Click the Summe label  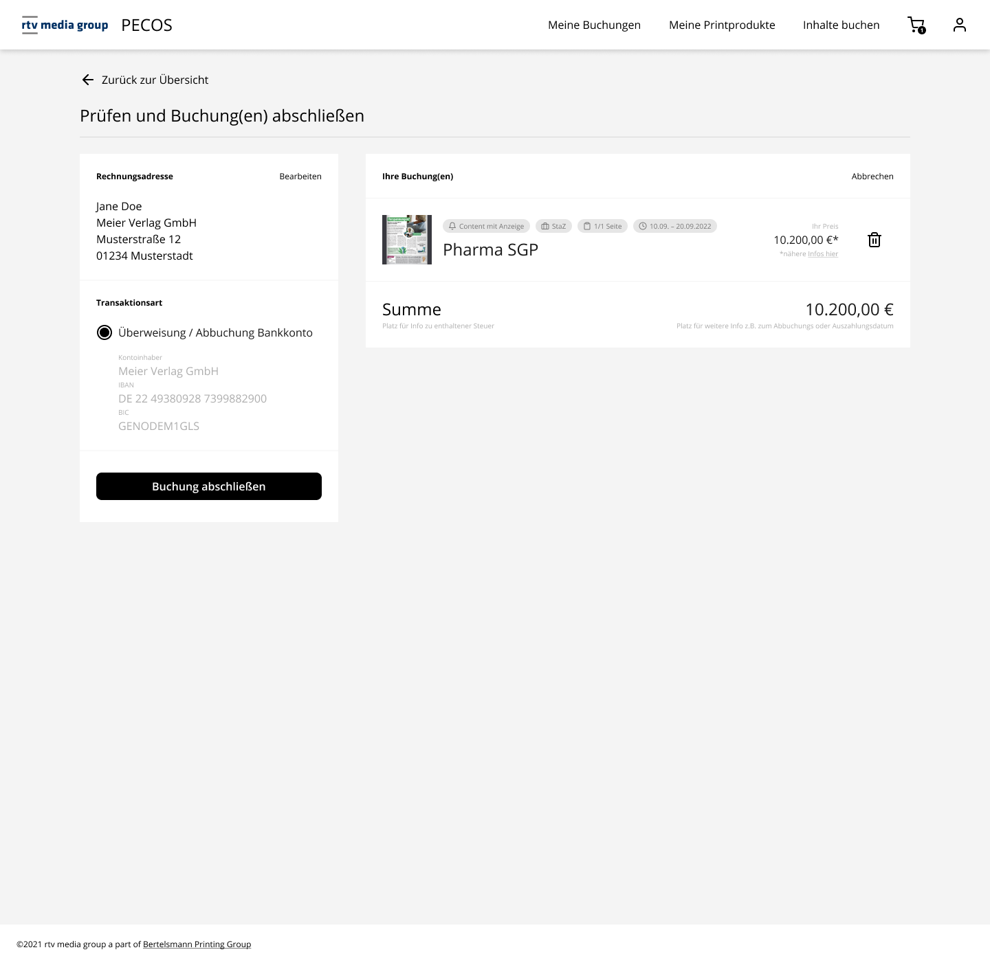412,310
